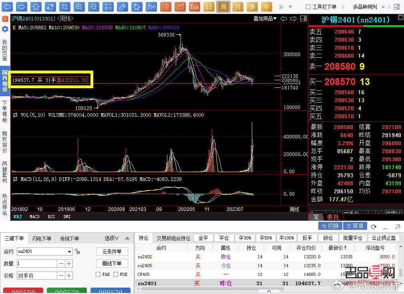Click the 全平 close-all button
The image size is (404, 294).
[203, 237]
